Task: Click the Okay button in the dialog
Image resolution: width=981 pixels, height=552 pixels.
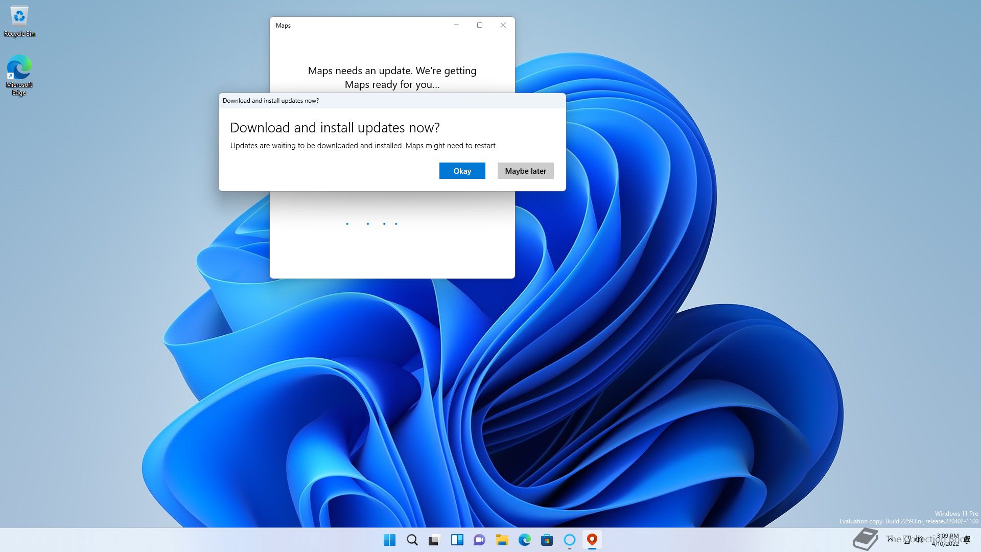Action: tap(462, 171)
